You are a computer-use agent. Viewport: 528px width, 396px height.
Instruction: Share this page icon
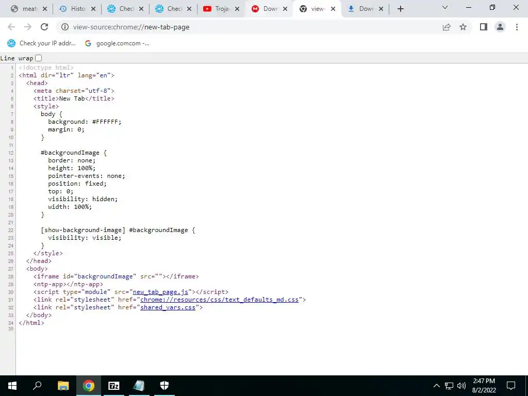(447, 27)
